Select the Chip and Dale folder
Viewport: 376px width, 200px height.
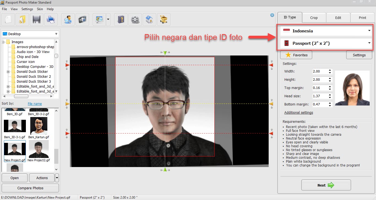(x=28, y=57)
